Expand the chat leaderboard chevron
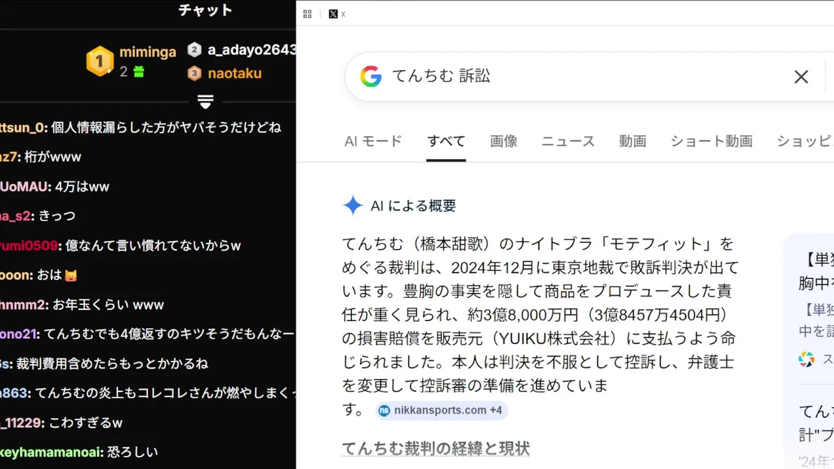 pos(205,102)
